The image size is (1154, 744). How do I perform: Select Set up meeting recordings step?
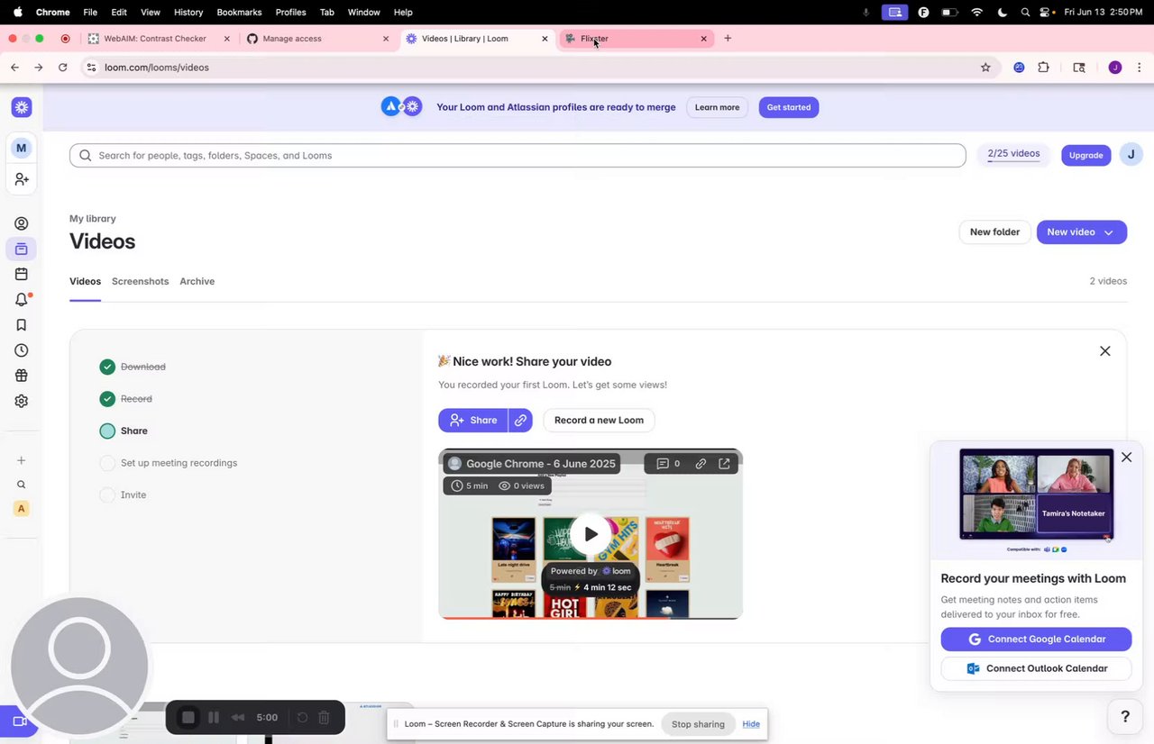169,463
